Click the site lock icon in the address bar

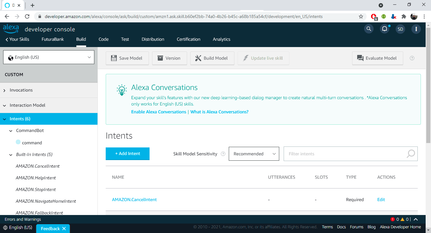pos(39,16)
